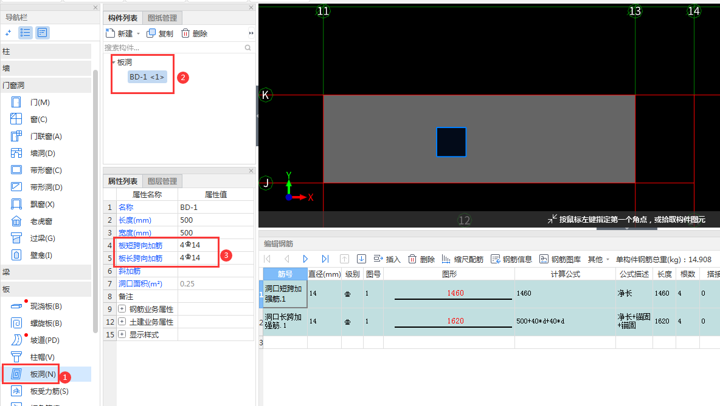The image size is (720, 406).
Task: Expand the 柱 category in navigation
Action: [x=46, y=52]
